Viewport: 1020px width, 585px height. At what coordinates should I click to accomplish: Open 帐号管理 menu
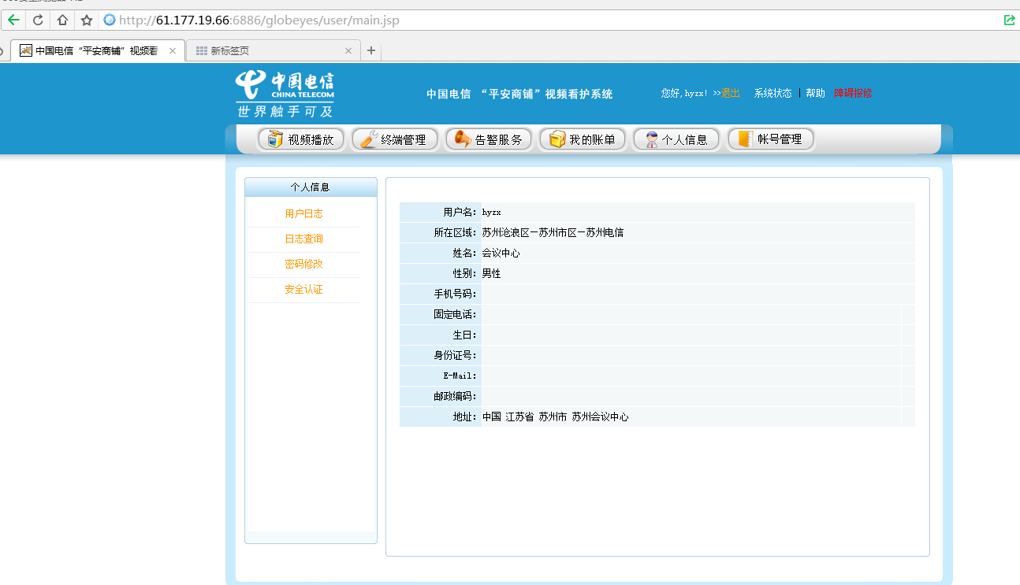pos(770,139)
